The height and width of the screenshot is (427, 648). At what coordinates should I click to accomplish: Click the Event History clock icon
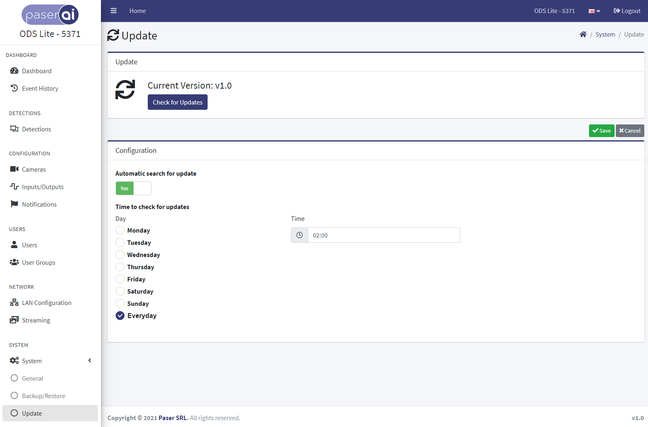point(14,88)
